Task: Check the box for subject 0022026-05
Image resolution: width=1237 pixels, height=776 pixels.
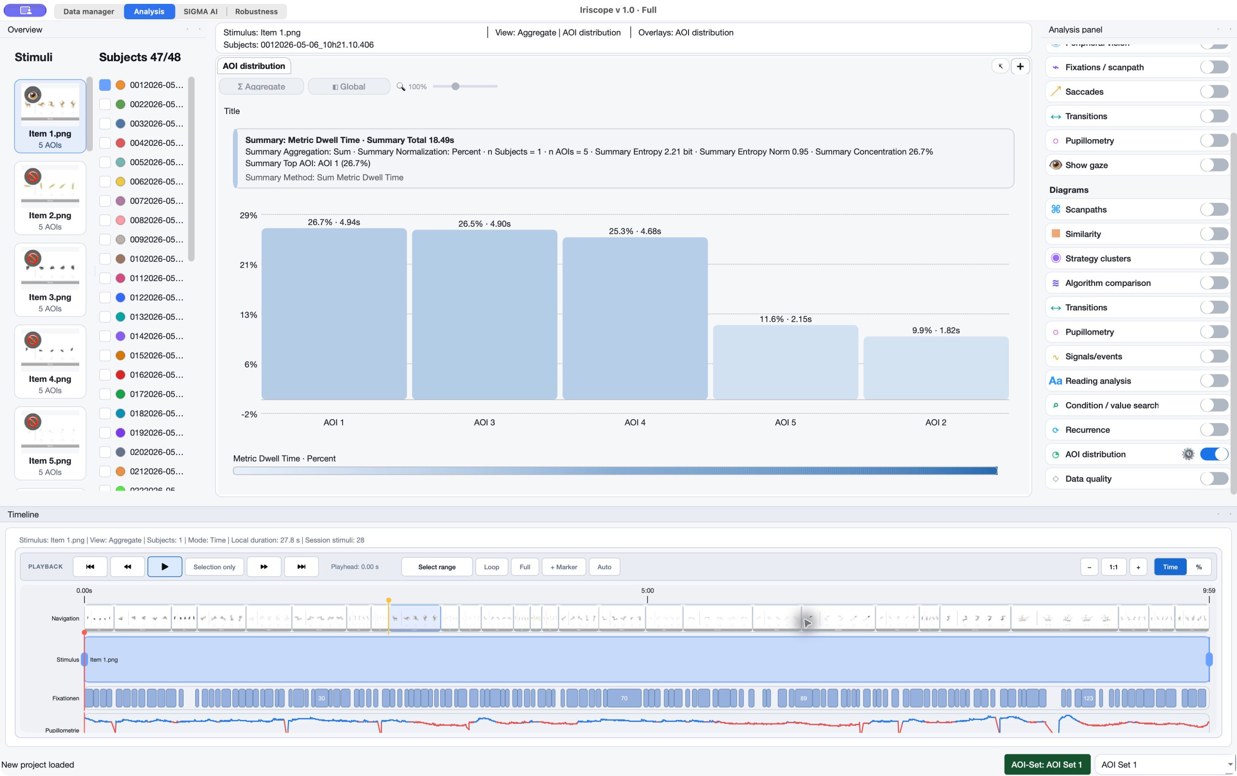Action: click(105, 104)
